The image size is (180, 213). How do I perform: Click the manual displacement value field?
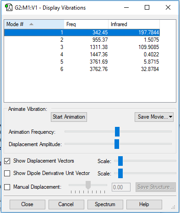[x=121, y=187]
